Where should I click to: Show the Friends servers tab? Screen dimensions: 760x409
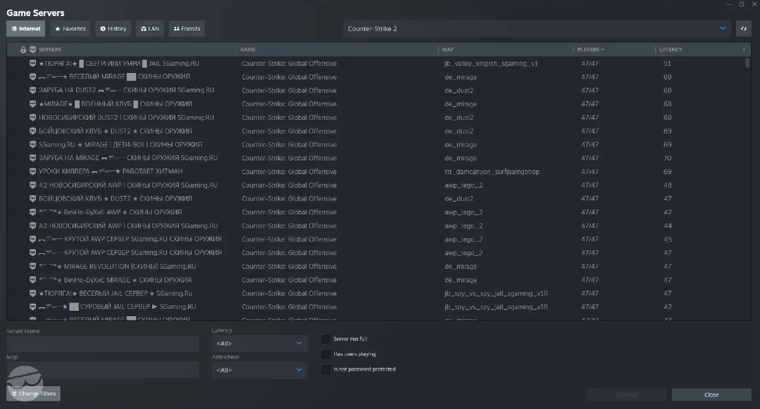pyautogui.click(x=187, y=29)
